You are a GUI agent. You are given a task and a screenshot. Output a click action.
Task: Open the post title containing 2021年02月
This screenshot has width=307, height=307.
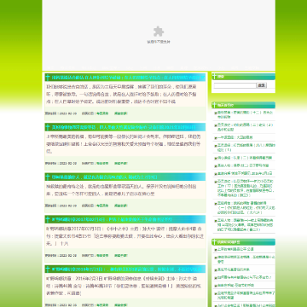pos(124,127)
